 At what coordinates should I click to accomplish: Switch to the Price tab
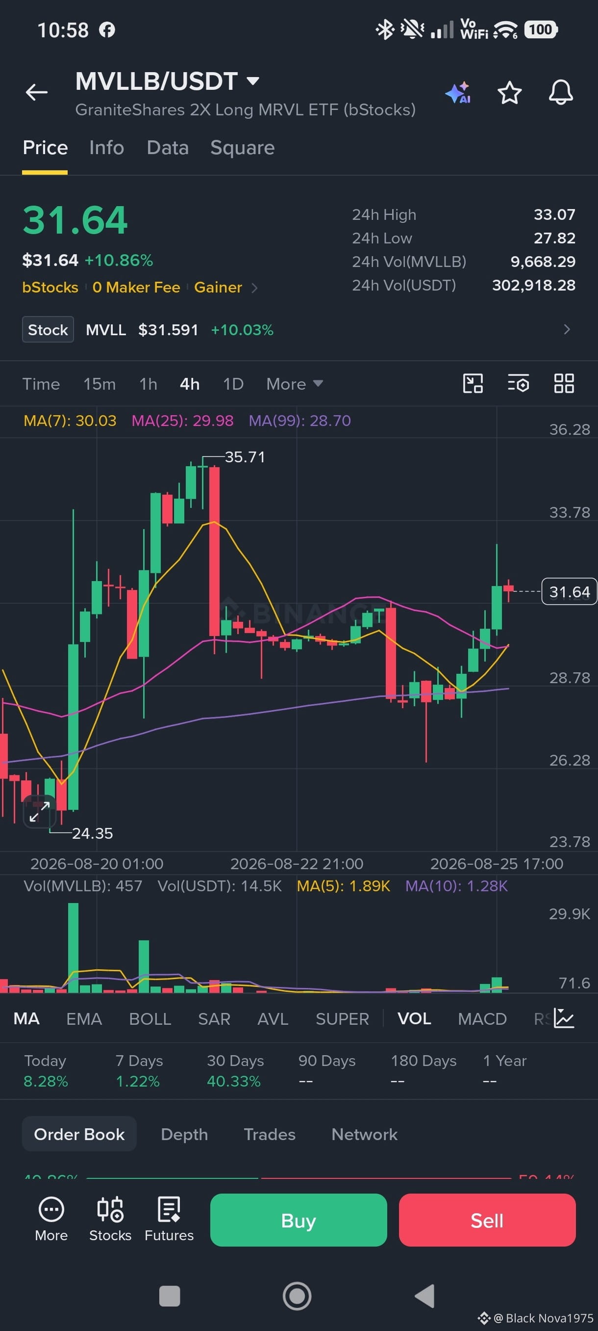[45, 148]
